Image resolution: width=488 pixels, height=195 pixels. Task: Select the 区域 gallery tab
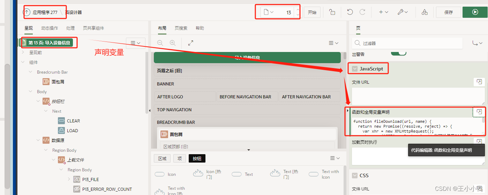162,158
